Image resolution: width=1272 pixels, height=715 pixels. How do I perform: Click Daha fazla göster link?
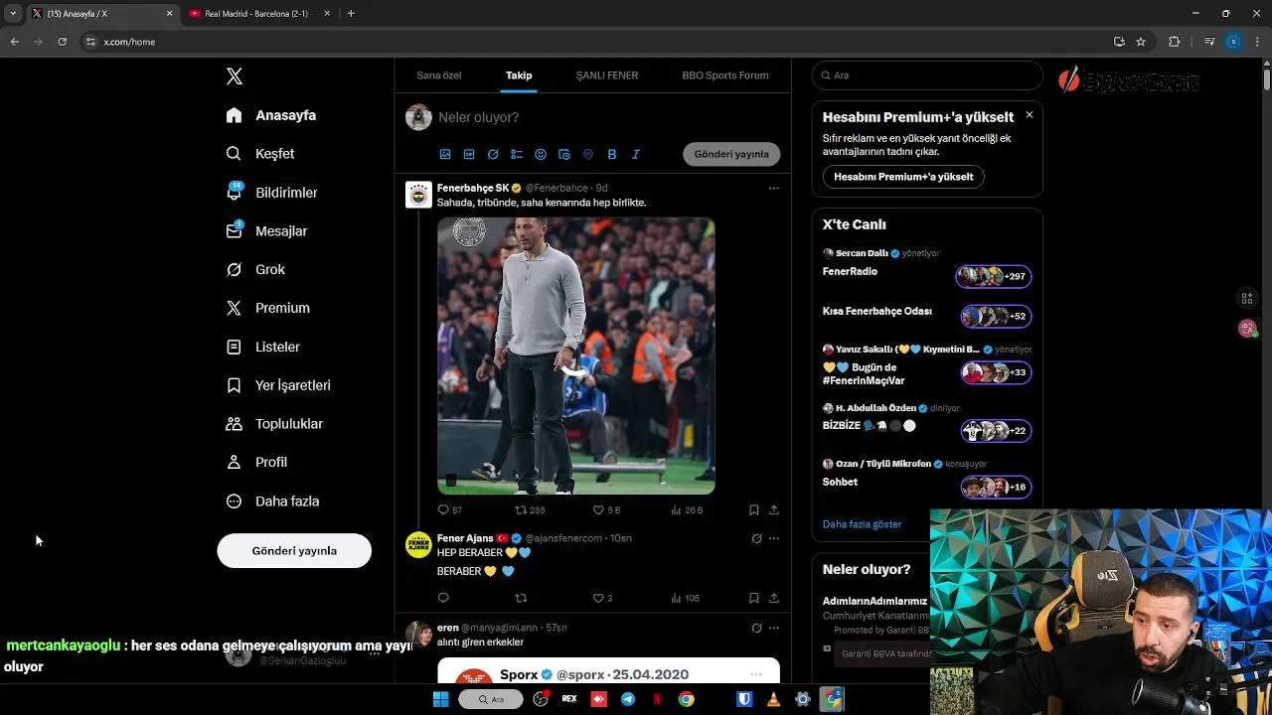pos(862,524)
